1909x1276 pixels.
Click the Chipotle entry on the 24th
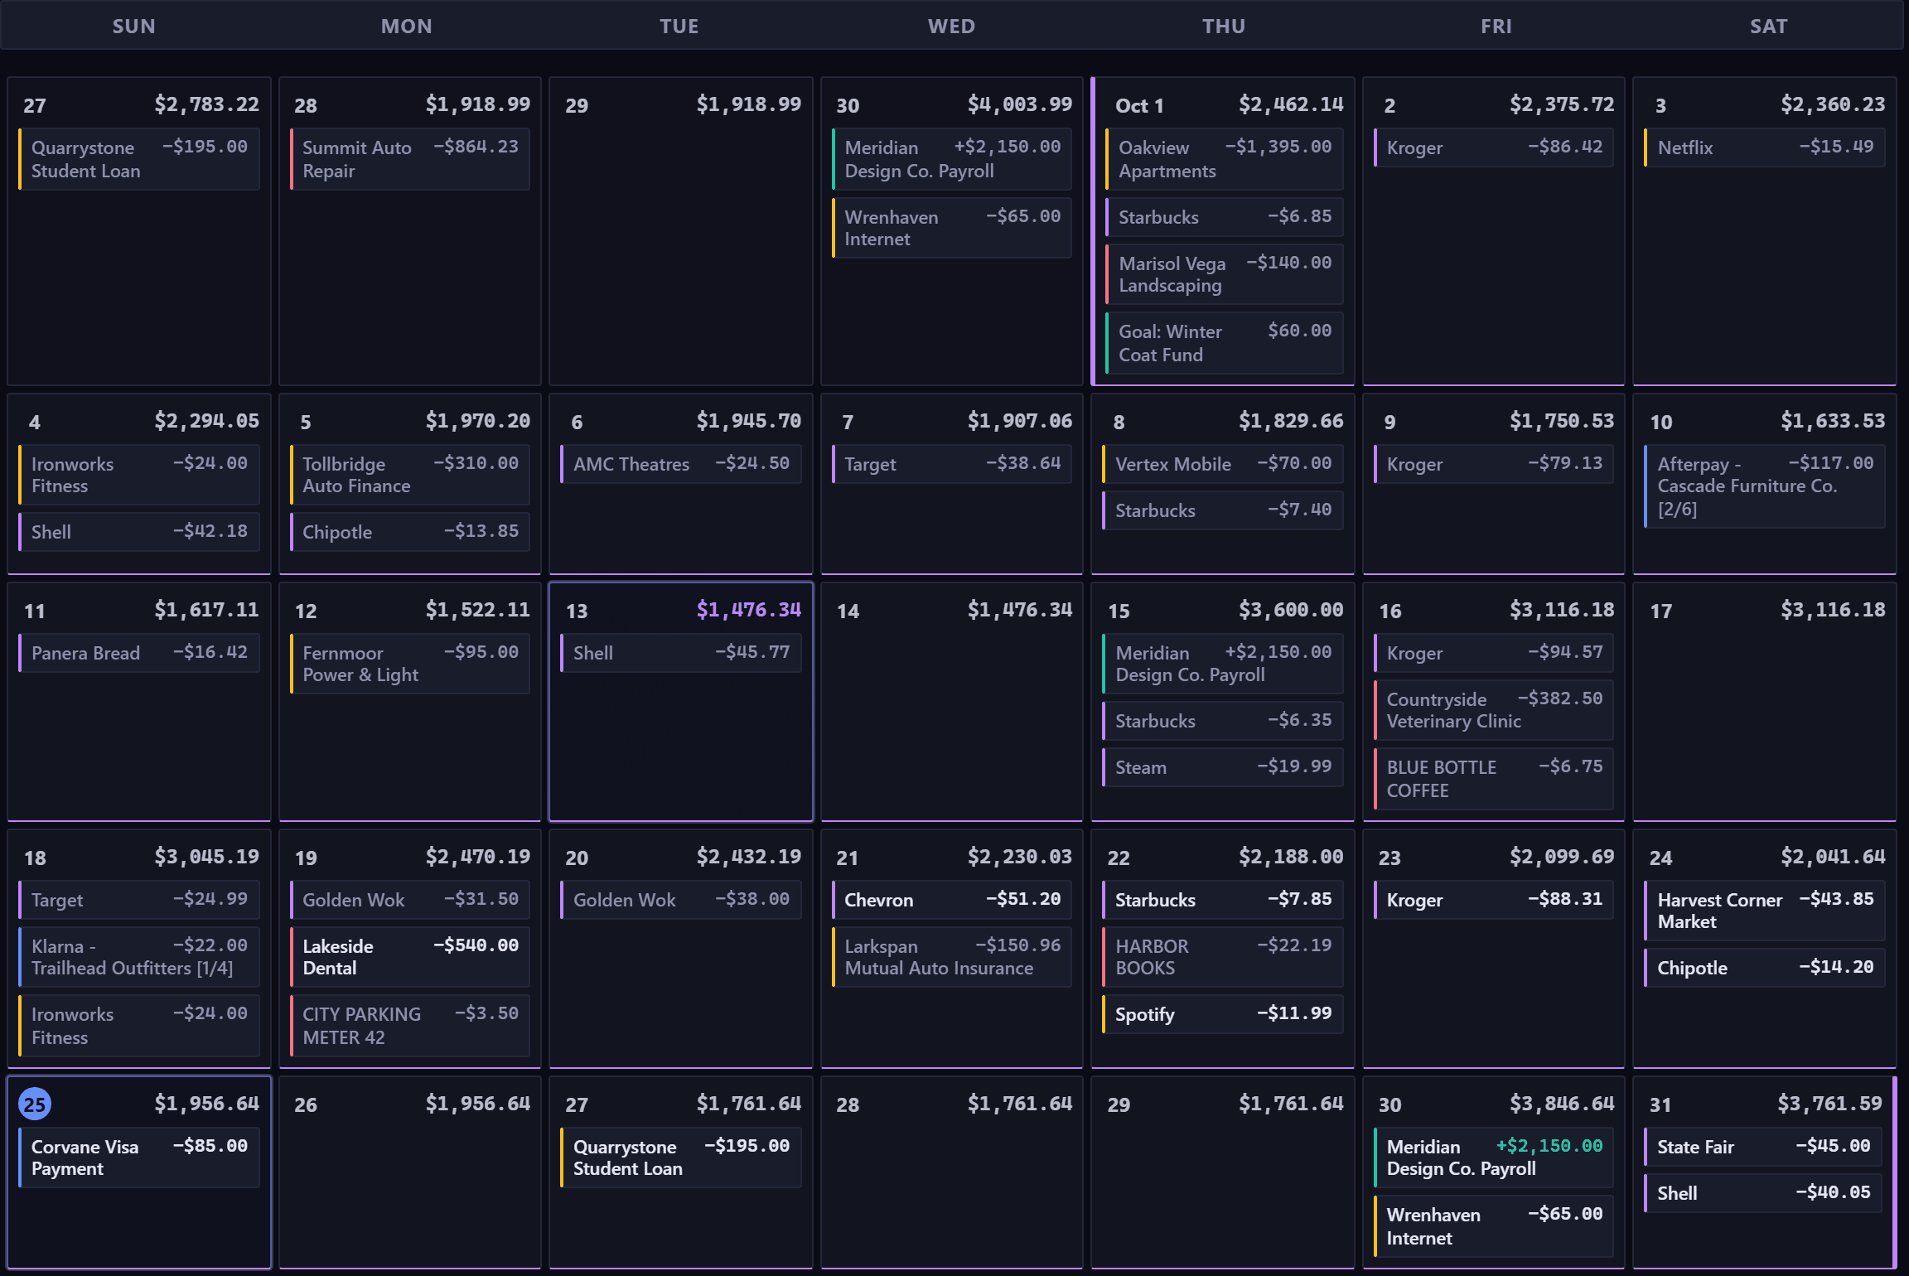point(1765,968)
